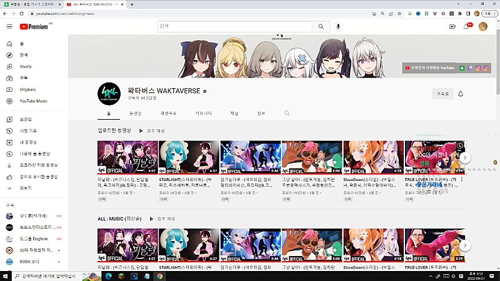Viewport: 500px width, 281px height.
Task: Search within the channel using magnifier tab
Action: pyautogui.click(x=287, y=114)
